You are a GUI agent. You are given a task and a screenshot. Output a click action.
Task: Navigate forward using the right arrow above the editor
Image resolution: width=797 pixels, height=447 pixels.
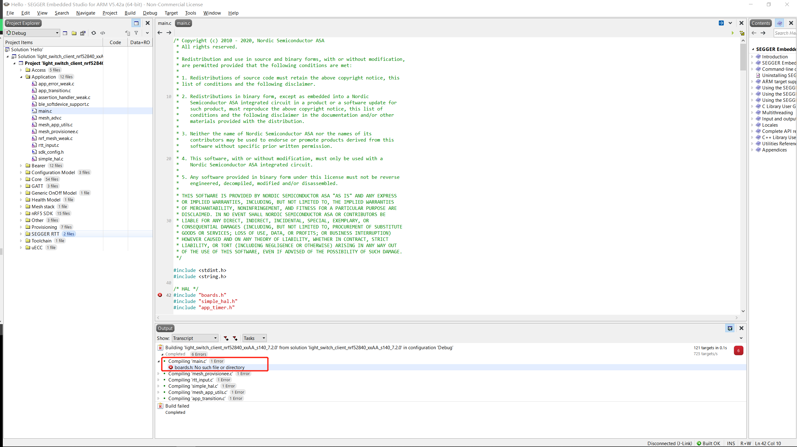coord(169,33)
